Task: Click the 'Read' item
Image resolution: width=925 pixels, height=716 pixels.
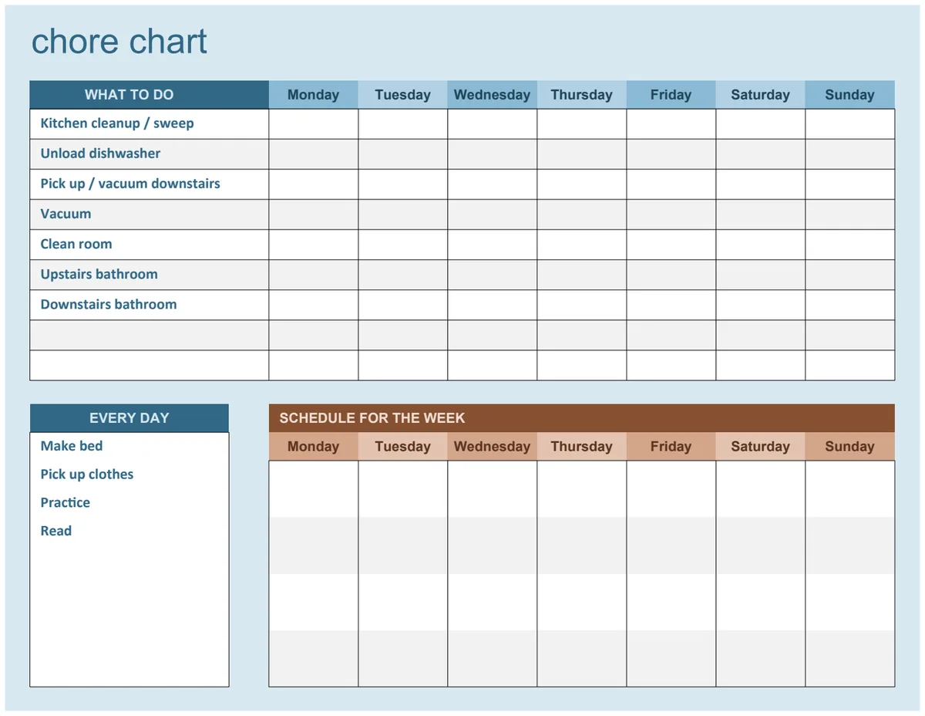Action: [x=55, y=531]
